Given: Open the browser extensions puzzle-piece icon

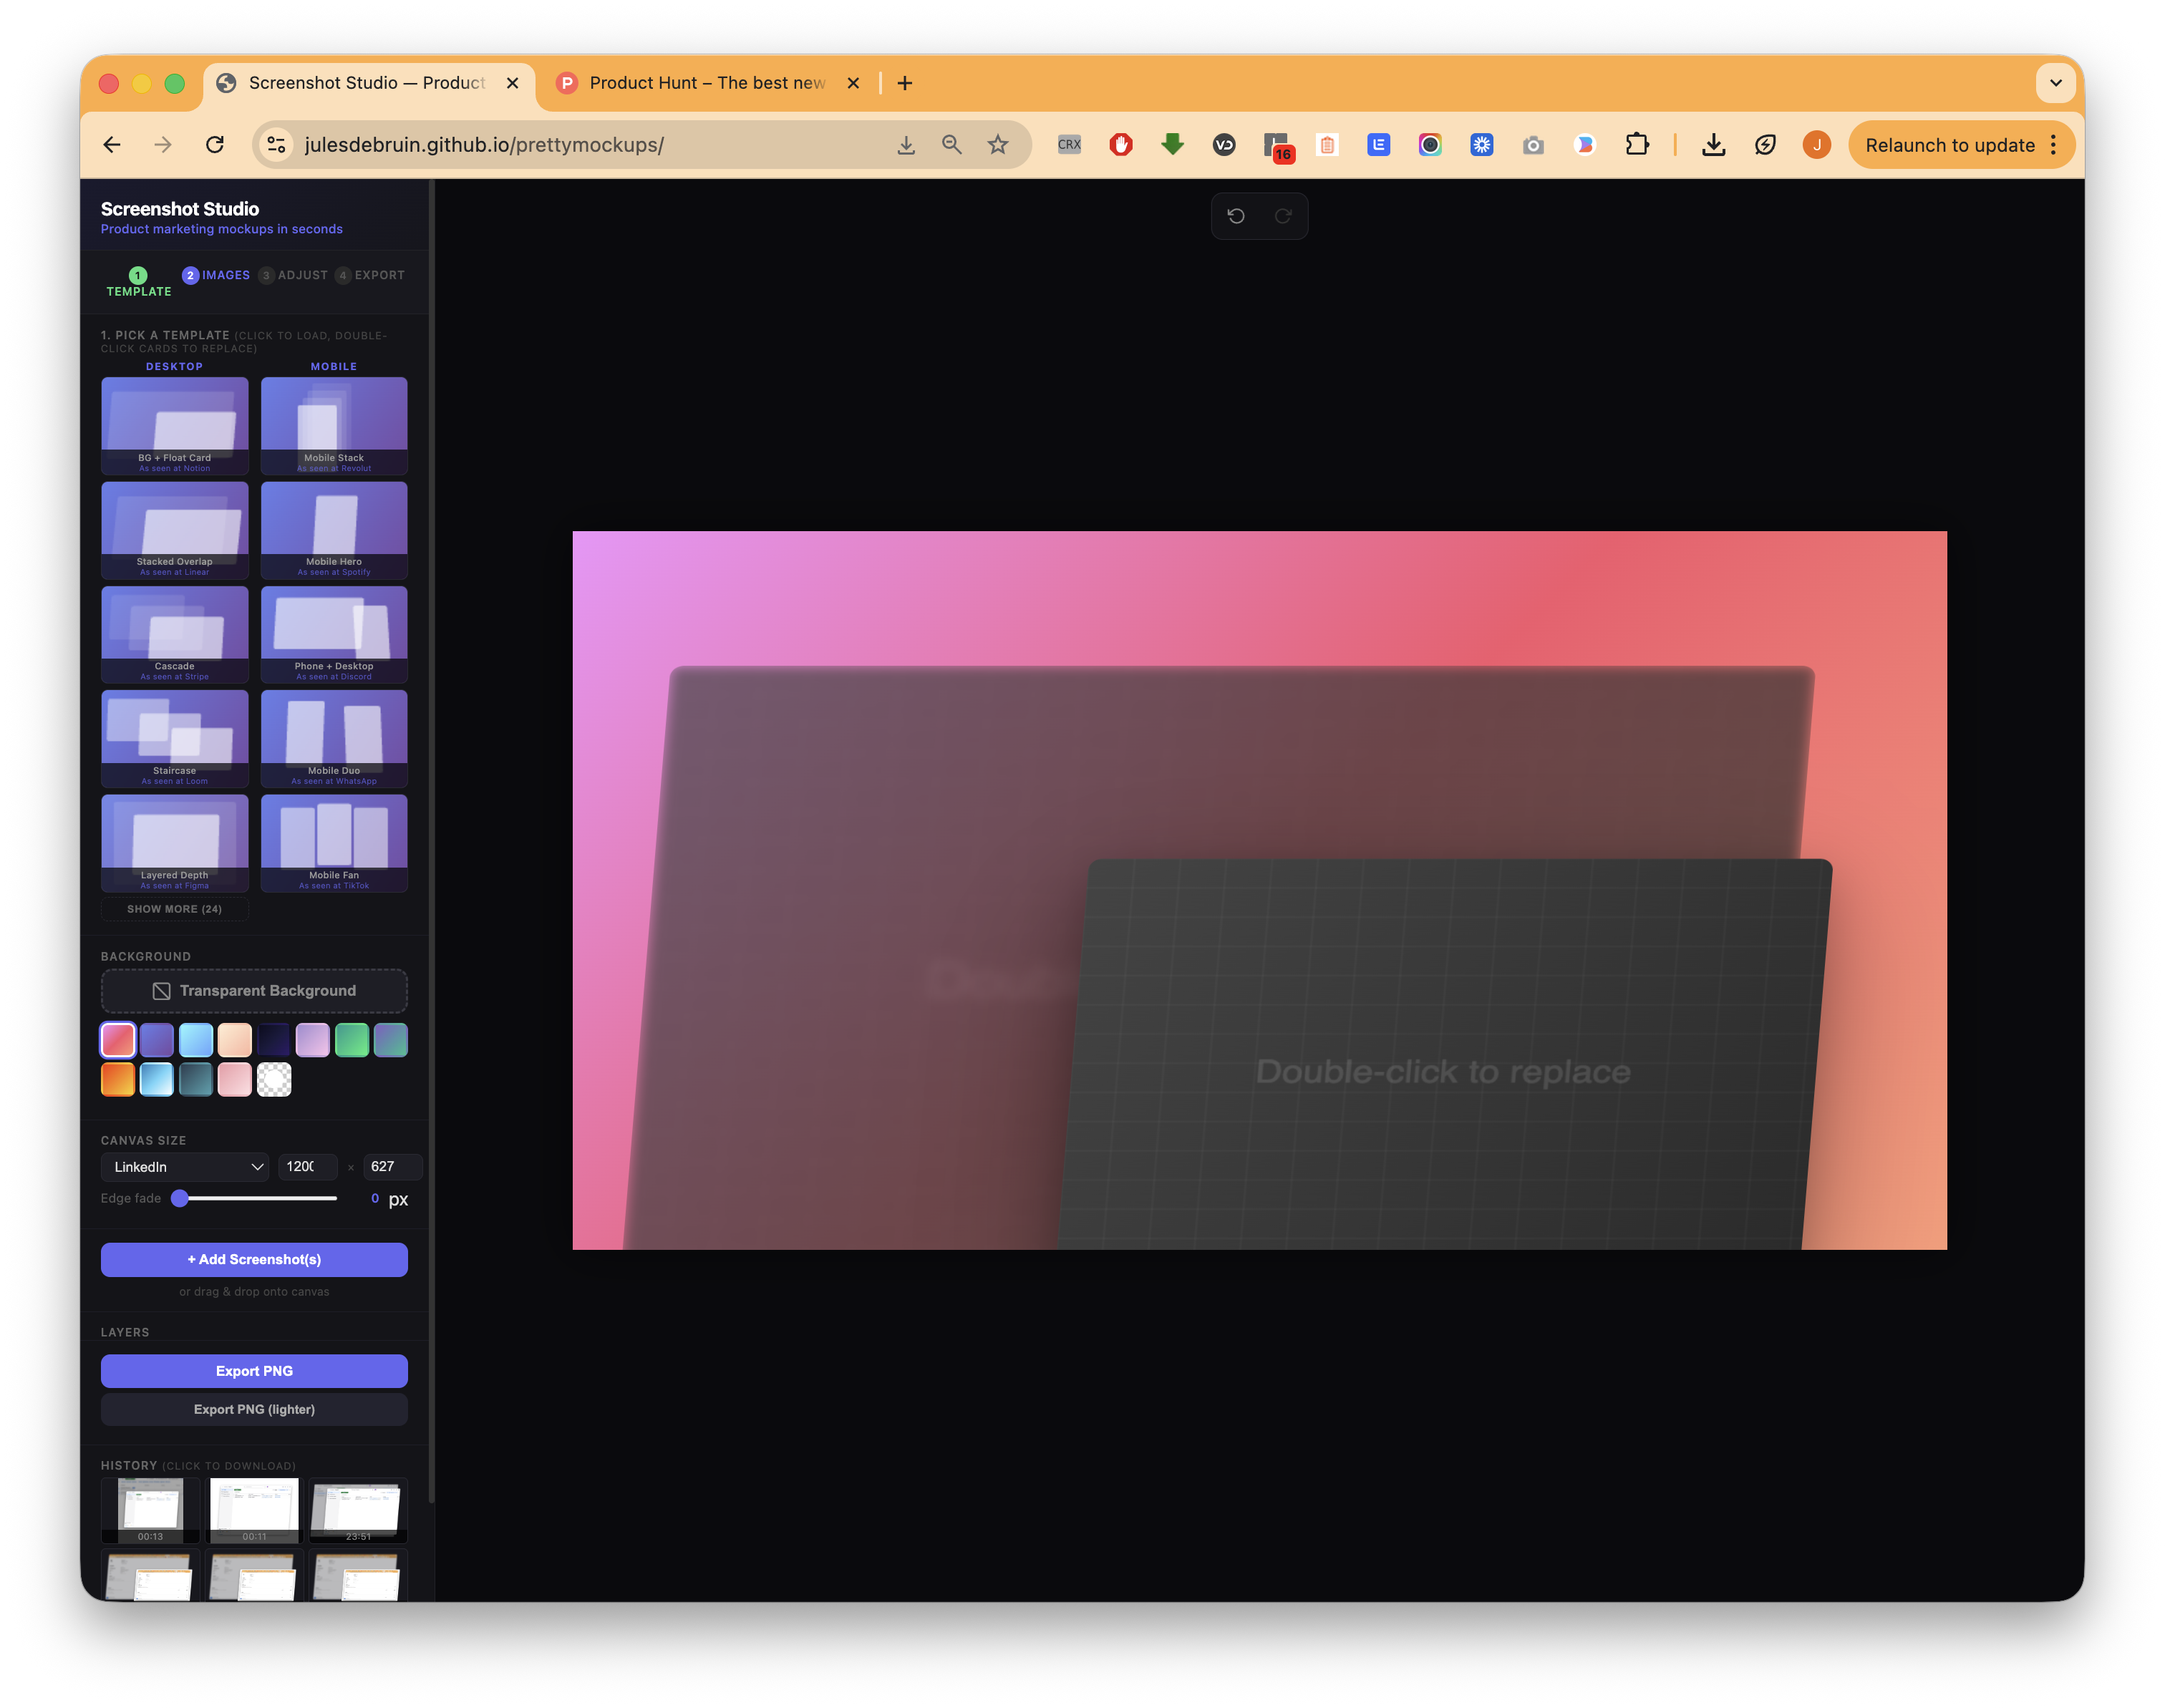Looking at the screenshot, I should (x=1637, y=144).
